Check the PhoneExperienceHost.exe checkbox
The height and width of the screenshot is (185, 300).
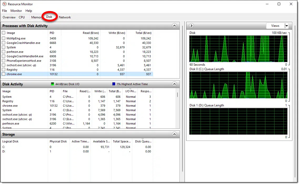tap(4, 61)
